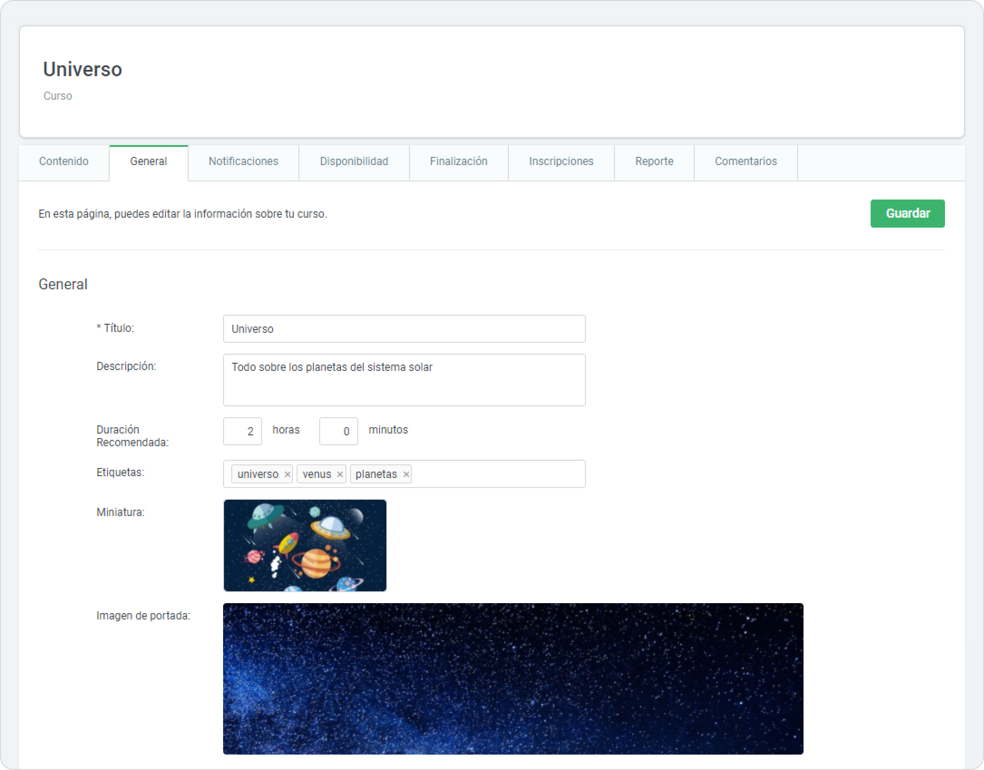Image resolution: width=984 pixels, height=770 pixels.
Task: Click the starry cover image
Action: pyautogui.click(x=513, y=678)
